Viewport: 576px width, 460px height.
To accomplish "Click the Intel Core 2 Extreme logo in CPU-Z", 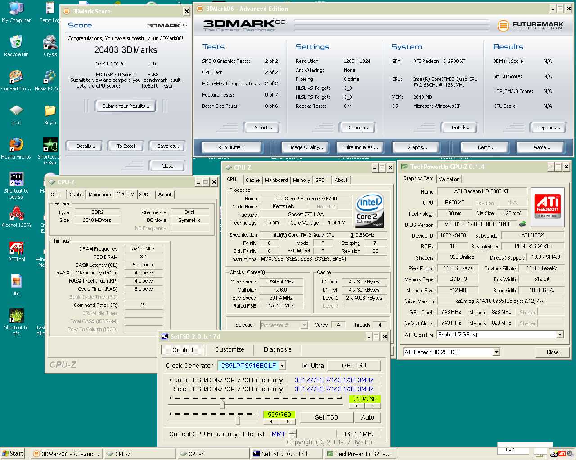I will click(x=369, y=211).
